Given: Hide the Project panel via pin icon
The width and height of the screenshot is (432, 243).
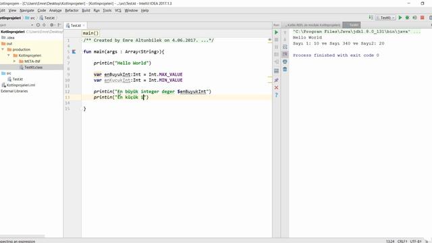Looking at the screenshot, I should [59, 25].
